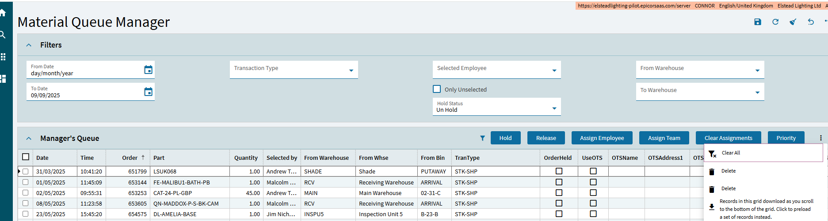Click the Assign Employee button
This screenshot has height=221, width=828.
[602, 138]
